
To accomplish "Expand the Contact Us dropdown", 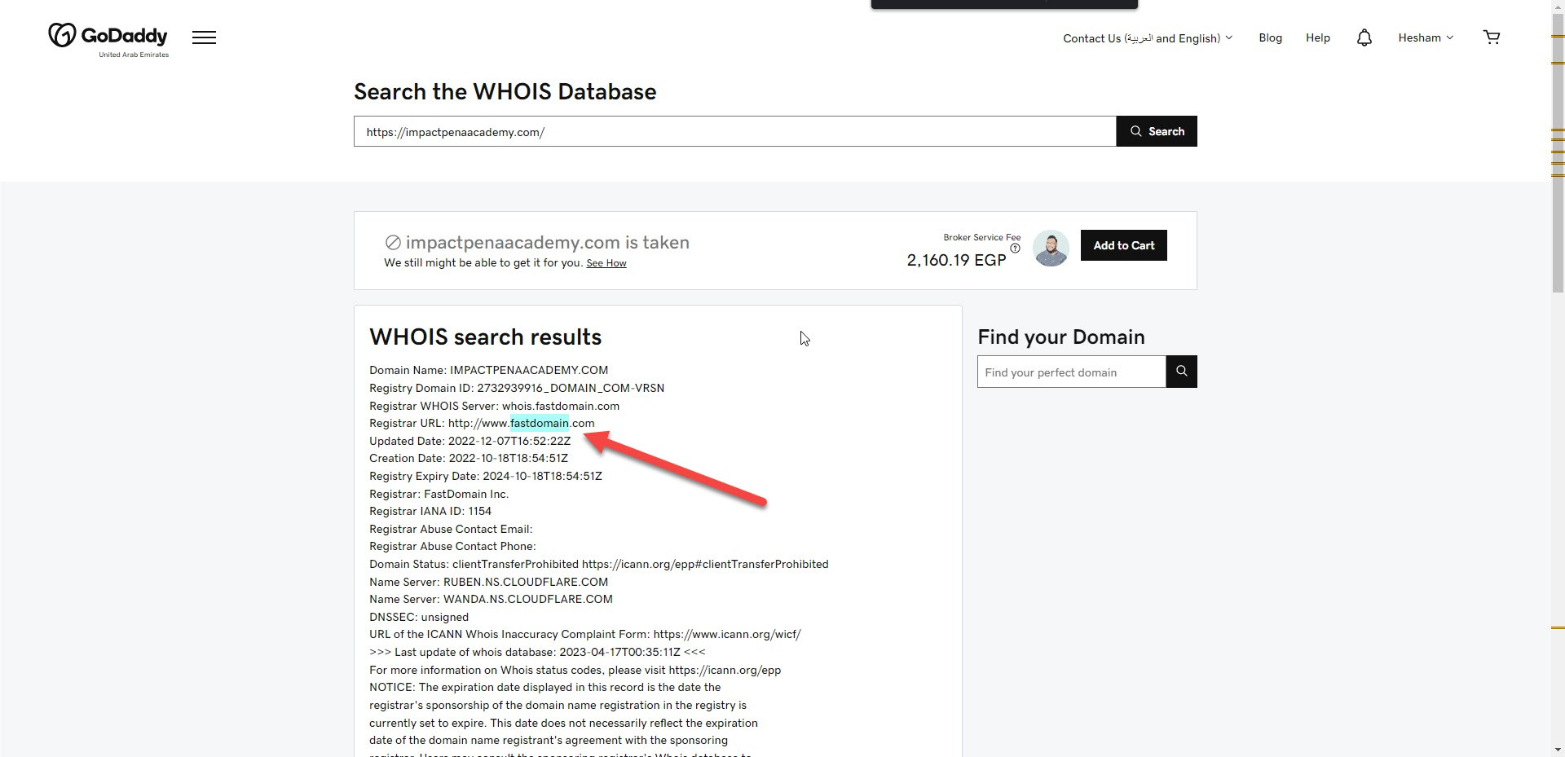I will coord(1147,38).
